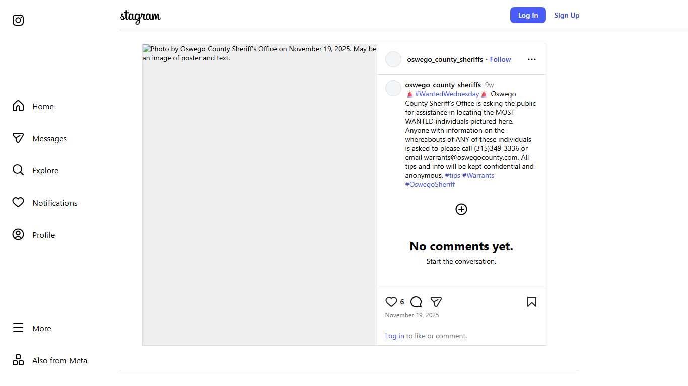This screenshot has height=386, width=688.
Task: Share post using paper plane icon
Action: click(436, 302)
